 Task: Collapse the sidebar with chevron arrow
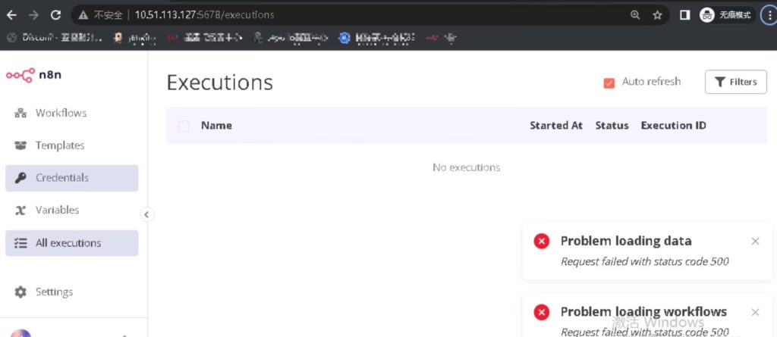click(147, 214)
